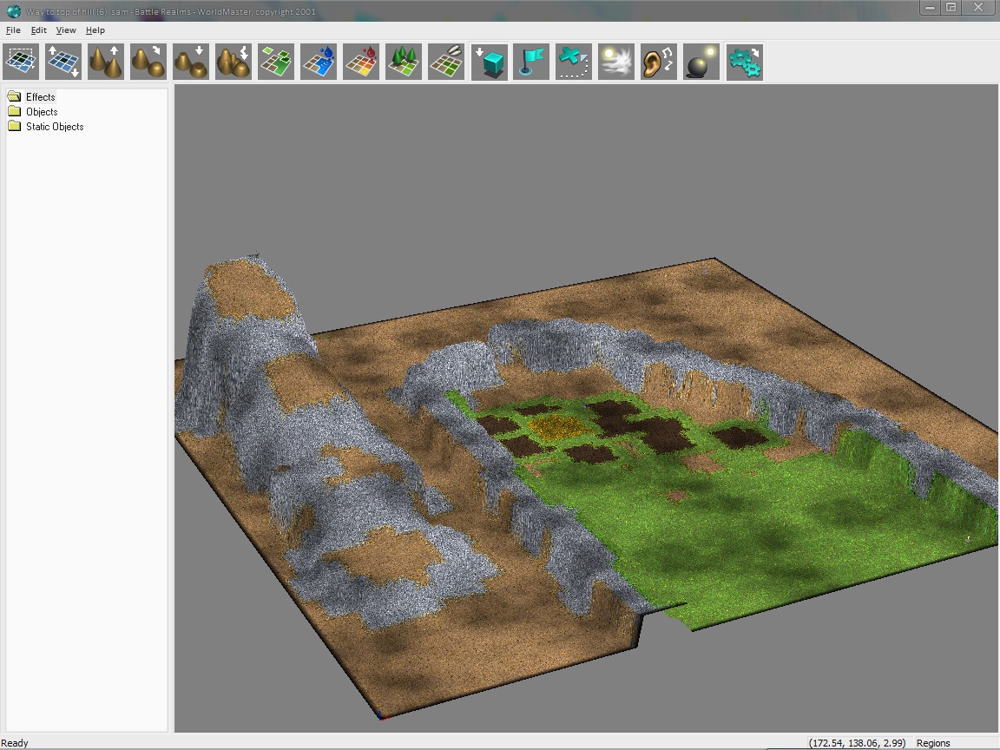Open the gears settings tool
Viewport: 1000px width, 750px height.
744,62
